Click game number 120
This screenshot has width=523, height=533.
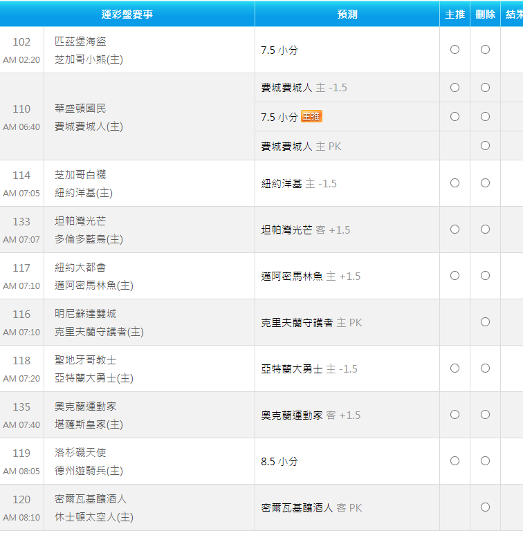[x=21, y=500]
